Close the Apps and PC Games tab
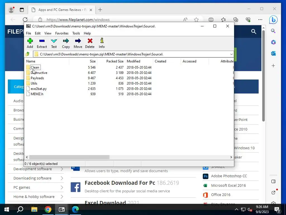286x215 pixels. pos(91,10)
